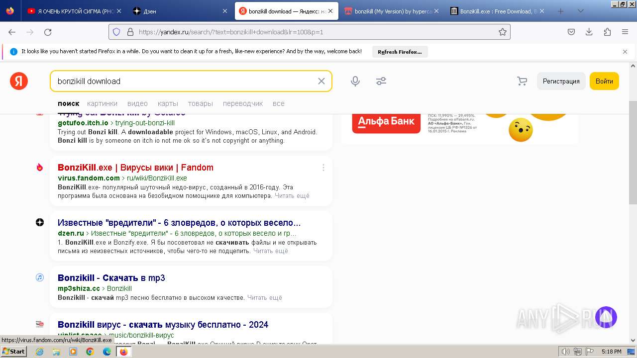Click the mp3shiza.cc site link

(79, 288)
